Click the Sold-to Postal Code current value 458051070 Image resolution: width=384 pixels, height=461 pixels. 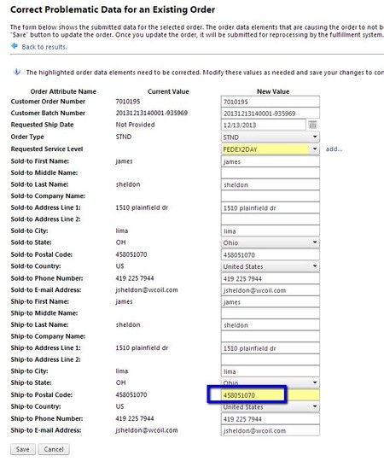(x=131, y=254)
